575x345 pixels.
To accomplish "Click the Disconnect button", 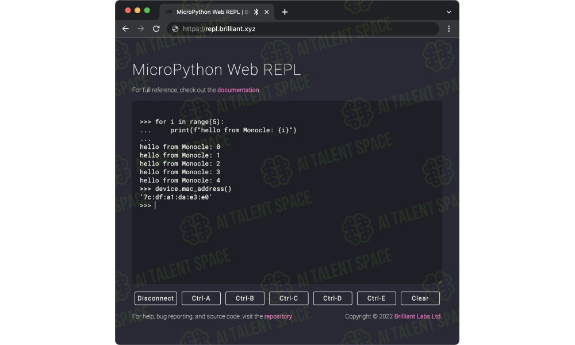I will pyautogui.click(x=155, y=298).
